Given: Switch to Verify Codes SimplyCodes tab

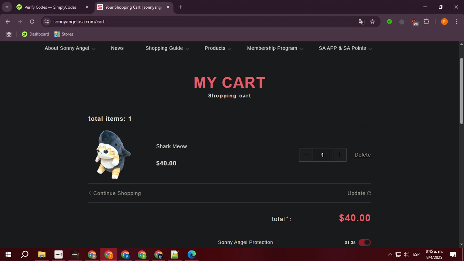Looking at the screenshot, I should coord(50,7).
